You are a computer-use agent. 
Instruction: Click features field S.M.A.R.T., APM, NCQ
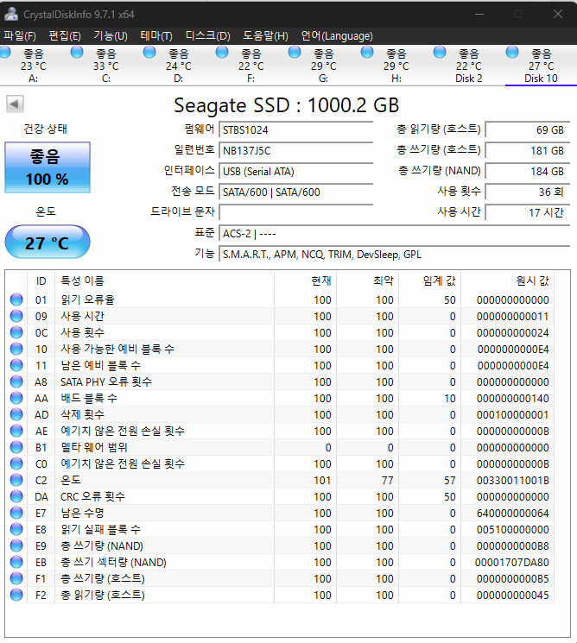click(395, 255)
